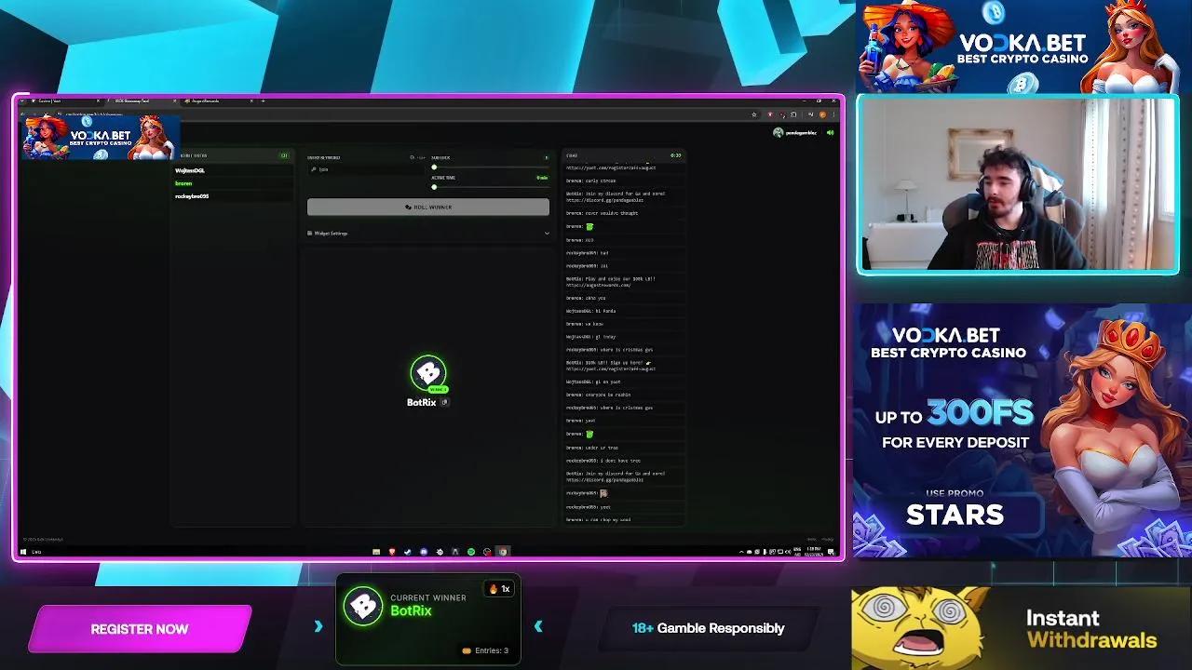Screen dimensions: 1192x670
Task: Click the magnifier icon in the join search box
Action: 314,168
